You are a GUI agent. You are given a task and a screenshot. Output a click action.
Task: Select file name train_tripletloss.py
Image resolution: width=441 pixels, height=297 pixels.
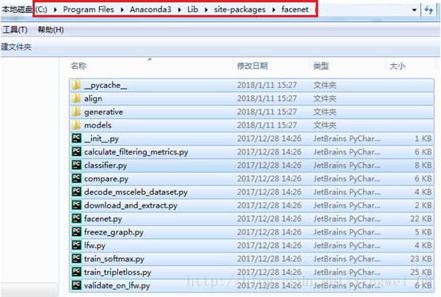(117, 272)
